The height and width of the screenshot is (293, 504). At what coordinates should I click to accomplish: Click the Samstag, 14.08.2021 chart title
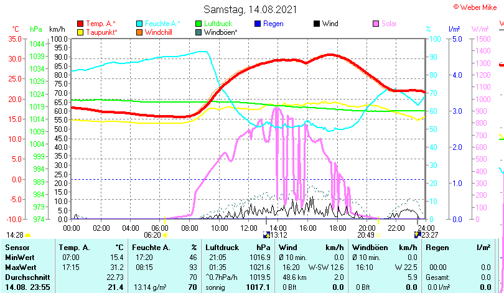251,9
